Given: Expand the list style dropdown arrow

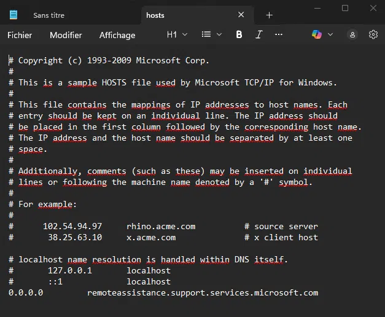Looking at the screenshot, I should point(219,35).
